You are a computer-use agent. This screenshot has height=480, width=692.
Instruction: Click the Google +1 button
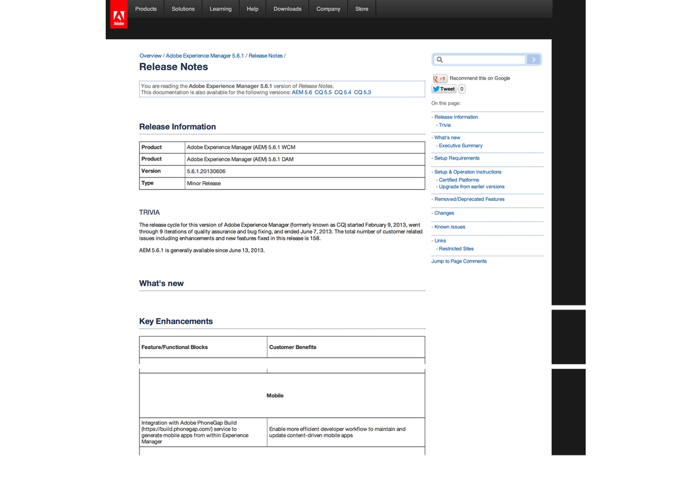(440, 79)
